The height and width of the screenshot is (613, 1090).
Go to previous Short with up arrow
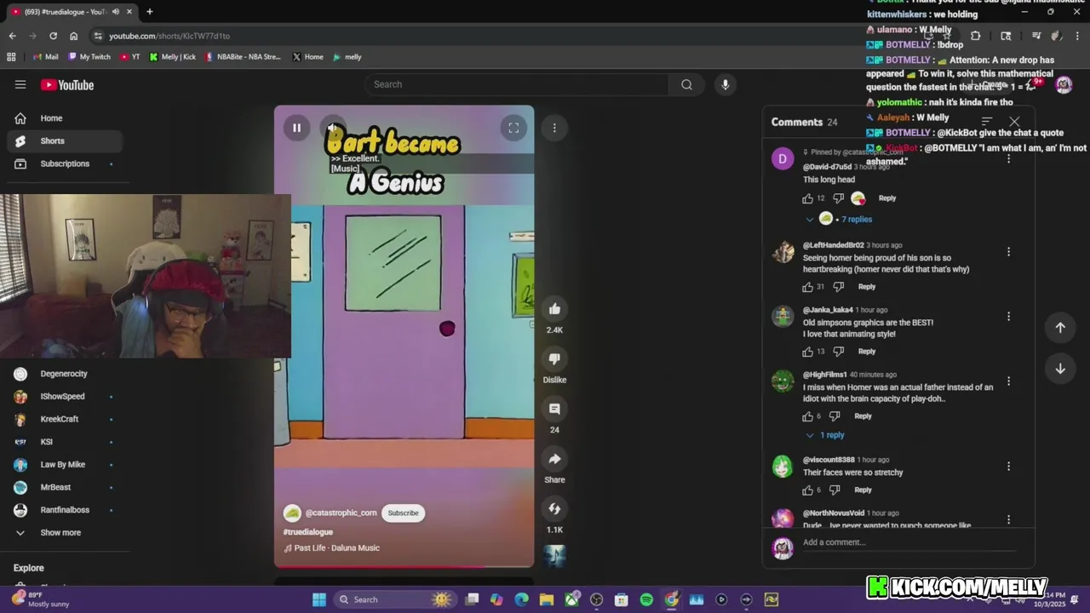1060,328
